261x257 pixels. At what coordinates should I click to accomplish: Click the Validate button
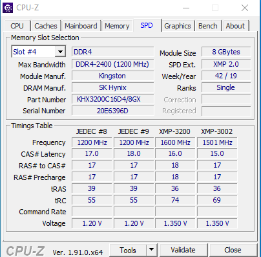pos(183,250)
